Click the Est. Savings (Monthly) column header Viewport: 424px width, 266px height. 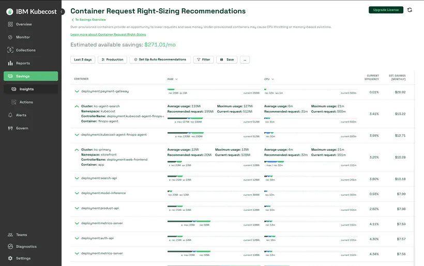(x=398, y=77)
